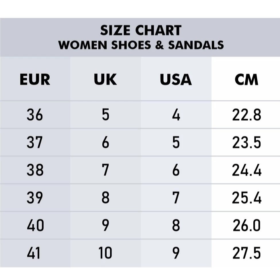This screenshot has height=280, width=280.
Task: Pick the 27.5 CM value
Action: [246, 253]
